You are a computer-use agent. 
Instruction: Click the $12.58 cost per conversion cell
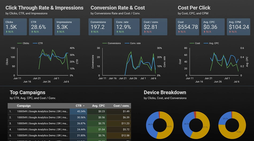[x=119, y=135]
